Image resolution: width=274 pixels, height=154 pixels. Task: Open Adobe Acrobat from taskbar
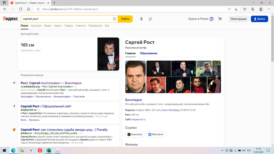click(58, 150)
